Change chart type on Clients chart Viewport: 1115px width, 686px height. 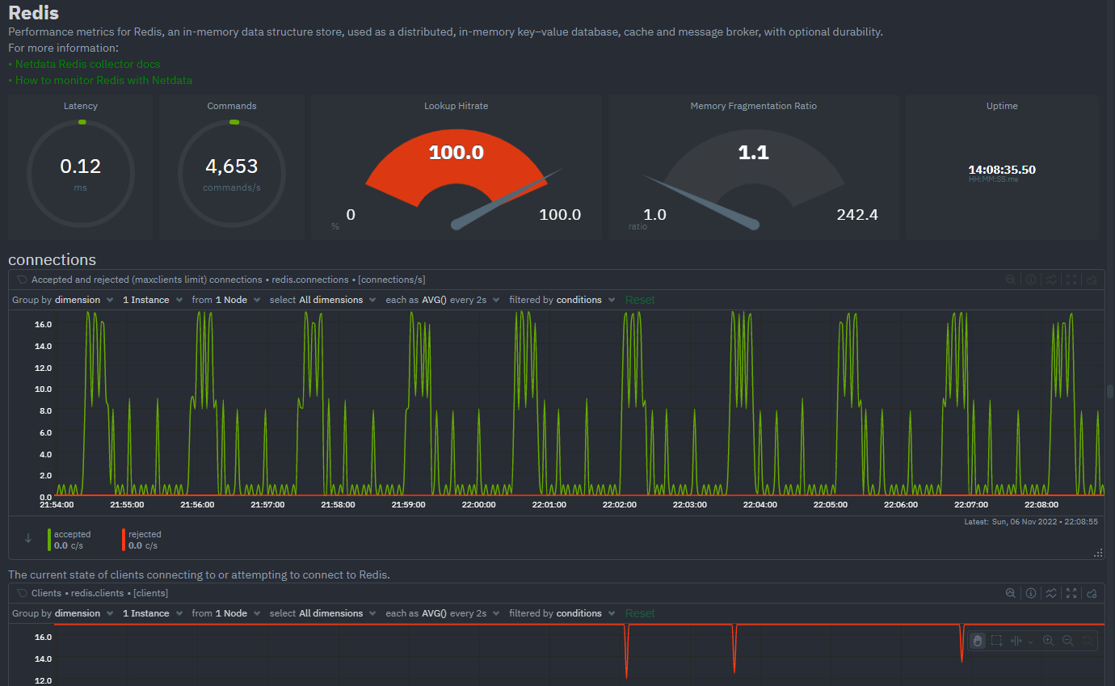pyautogui.click(x=1051, y=593)
